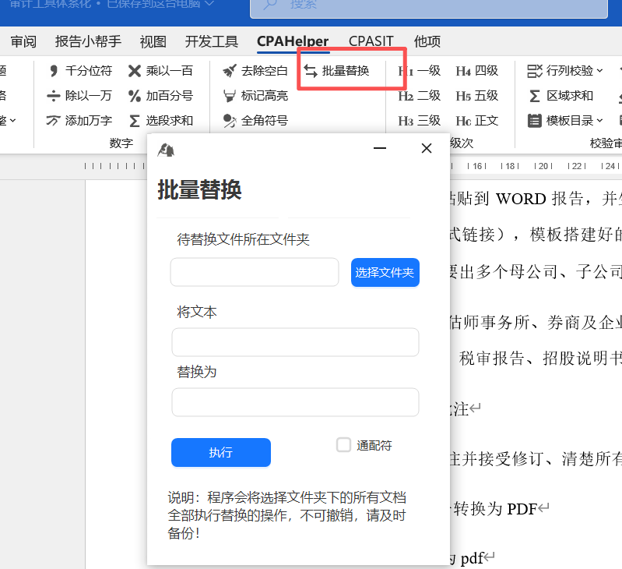The image size is (622, 569).
Task: Open 批量替换 batch replace tool
Action: coord(337,71)
